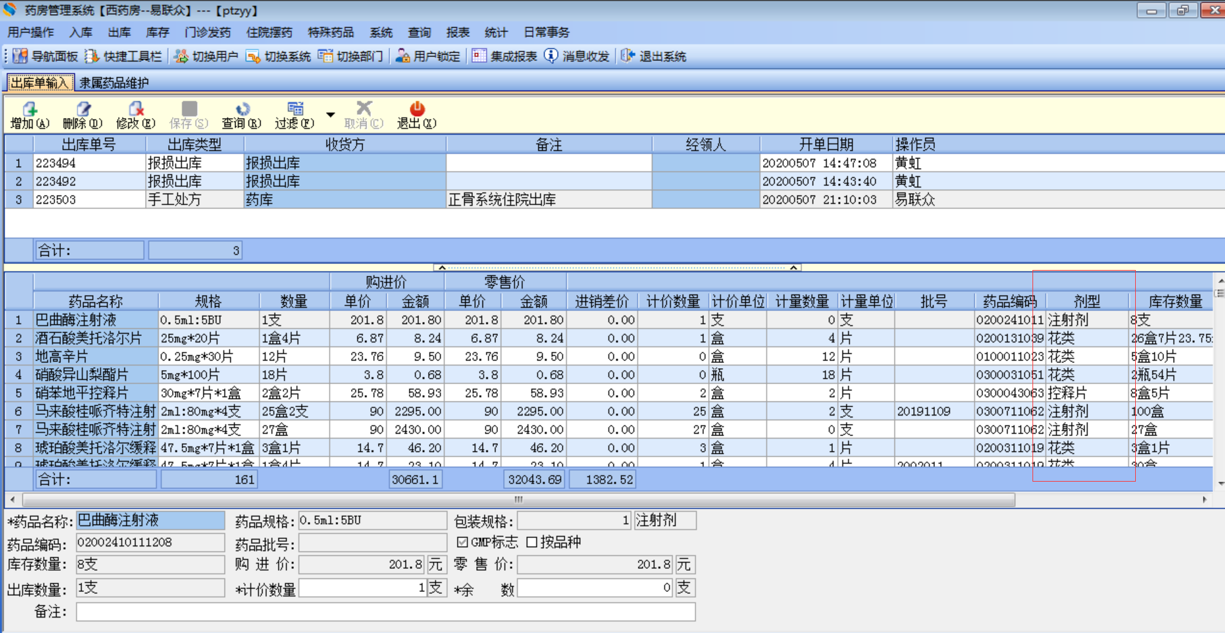Click the 切换用户 switch user icon
This screenshot has width=1225, height=633.
(181, 56)
